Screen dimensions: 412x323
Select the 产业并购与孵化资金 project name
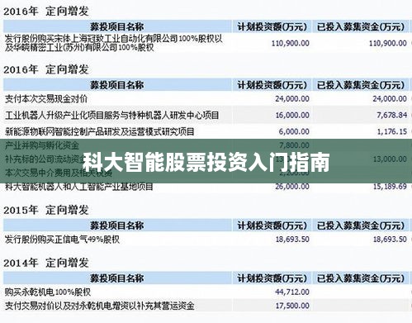[42, 145]
